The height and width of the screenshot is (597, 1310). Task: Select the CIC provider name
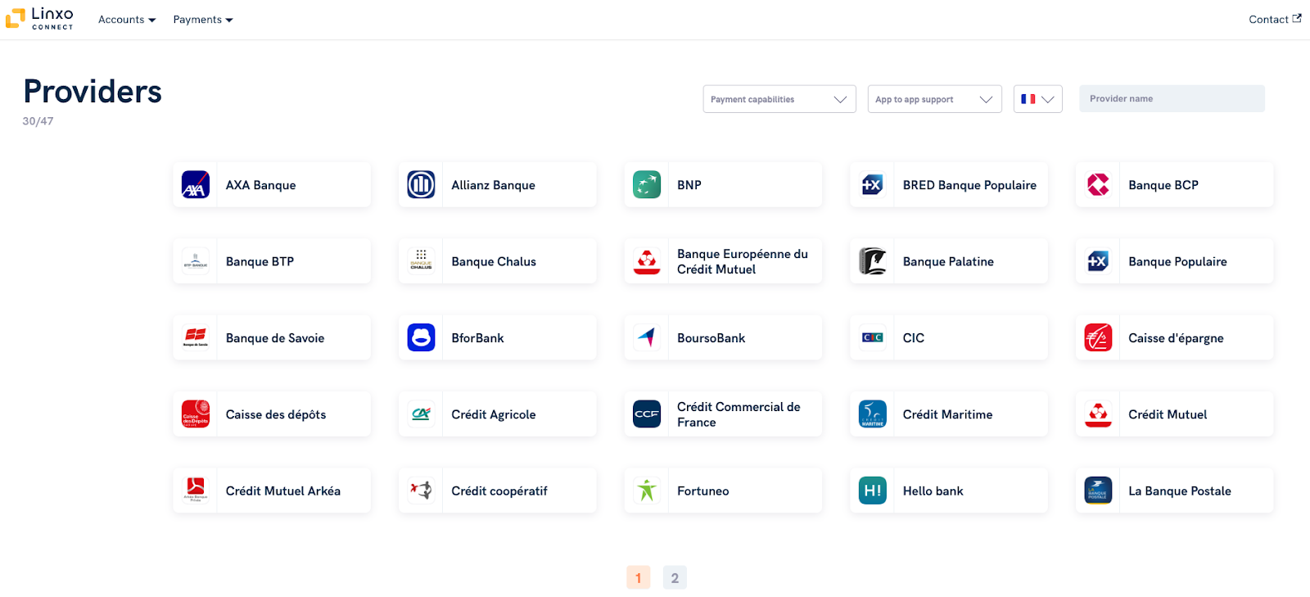[914, 337]
